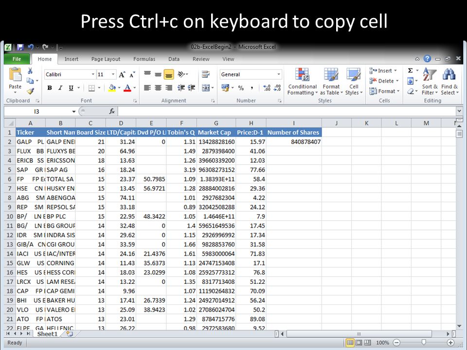Viewport: 467px width, 350px height.
Task: Click AutoSum sigma icon
Action: 410,70
